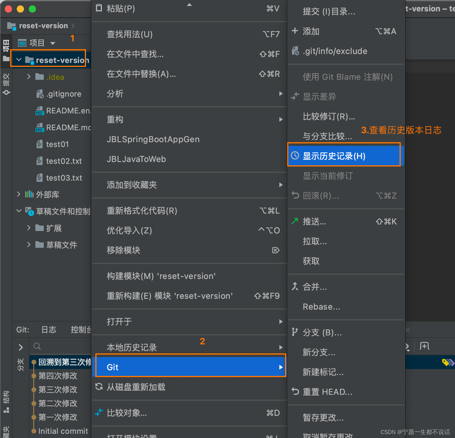Expand the 草稿文件 folder
The image size is (455, 438).
pyautogui.click(x=29, y=244)
